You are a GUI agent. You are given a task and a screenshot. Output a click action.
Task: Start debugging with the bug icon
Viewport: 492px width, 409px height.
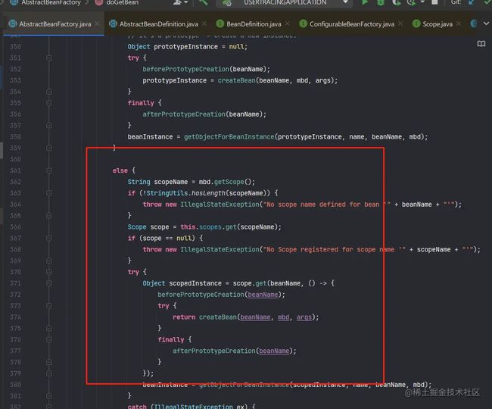click(x=381, y=2)
